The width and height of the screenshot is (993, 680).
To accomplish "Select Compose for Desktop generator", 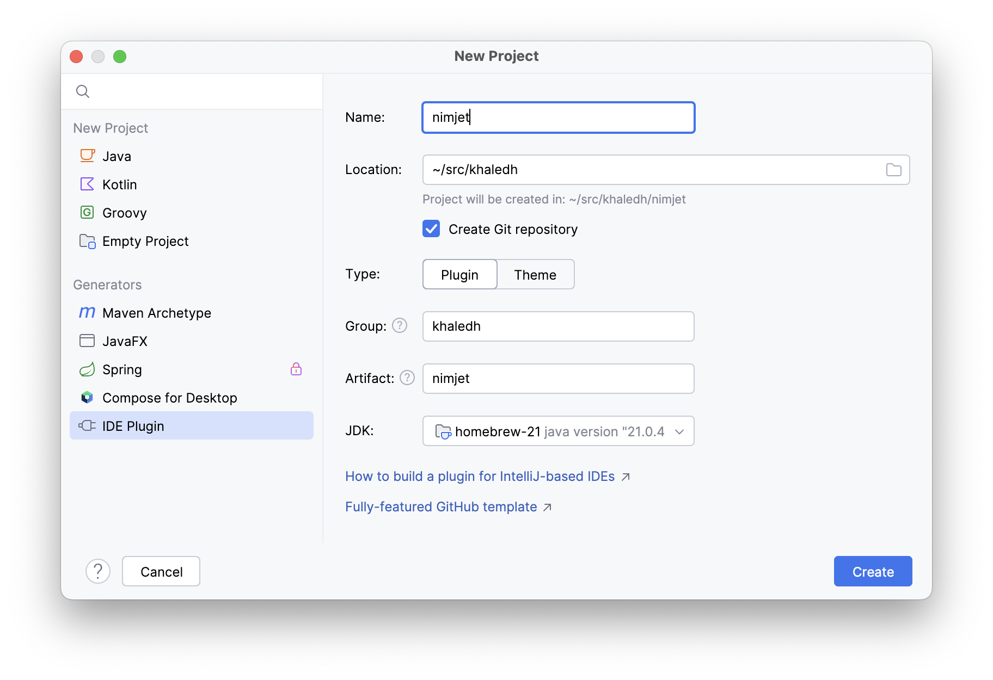I will click(192, 398).
